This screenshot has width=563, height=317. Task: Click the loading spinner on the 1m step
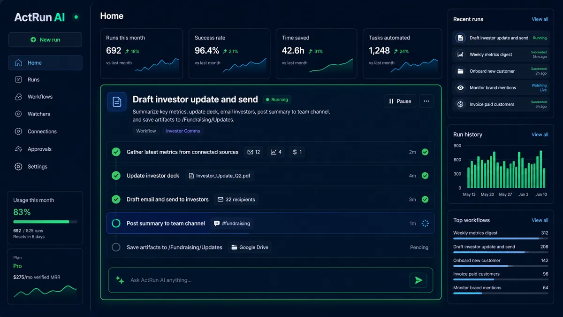pos(425,224)
